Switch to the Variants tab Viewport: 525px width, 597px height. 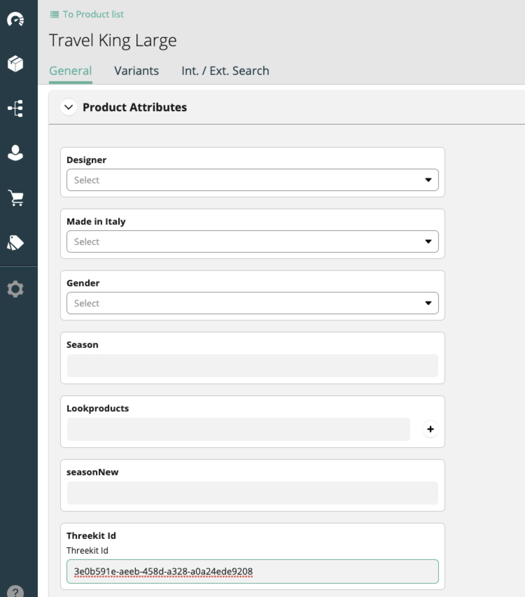point(136,71)
